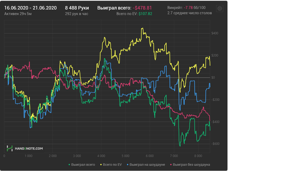Toggle the Всего по EV series label

(112, 164)
